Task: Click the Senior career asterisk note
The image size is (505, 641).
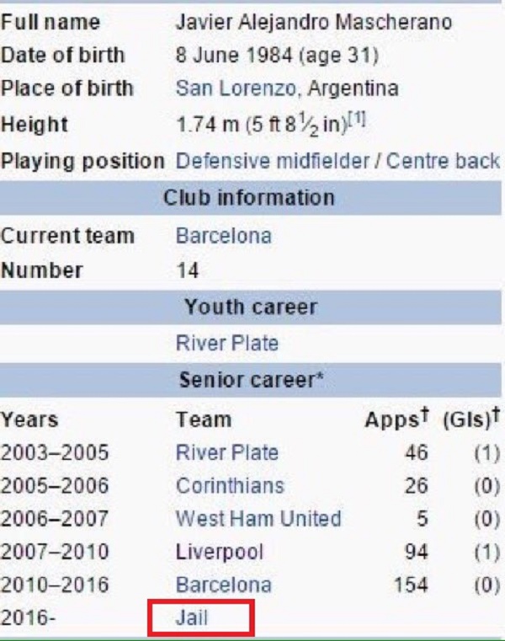Action: click(319, 376)
